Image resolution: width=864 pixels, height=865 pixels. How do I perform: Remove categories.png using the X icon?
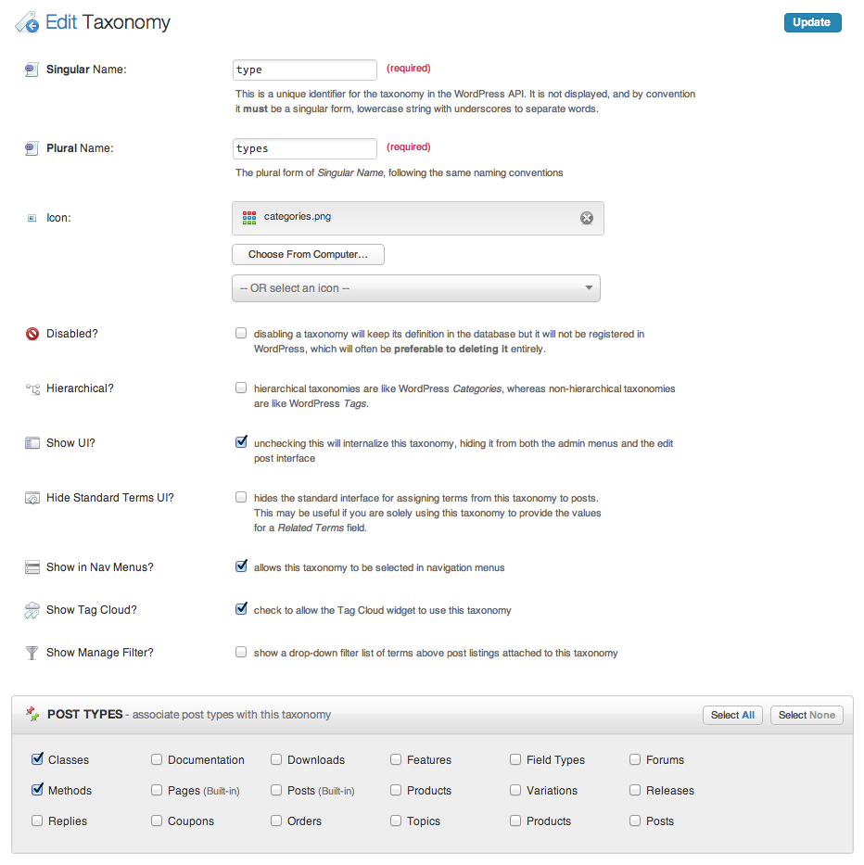click(x=587, y=218)
